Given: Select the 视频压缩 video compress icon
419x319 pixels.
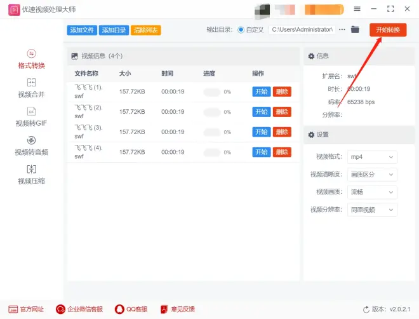Looking at the screenshot, I should click(32, 169).
